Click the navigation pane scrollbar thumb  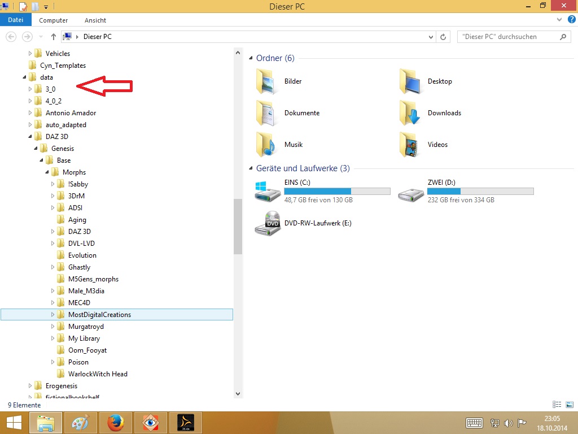[x=238, y=227]
